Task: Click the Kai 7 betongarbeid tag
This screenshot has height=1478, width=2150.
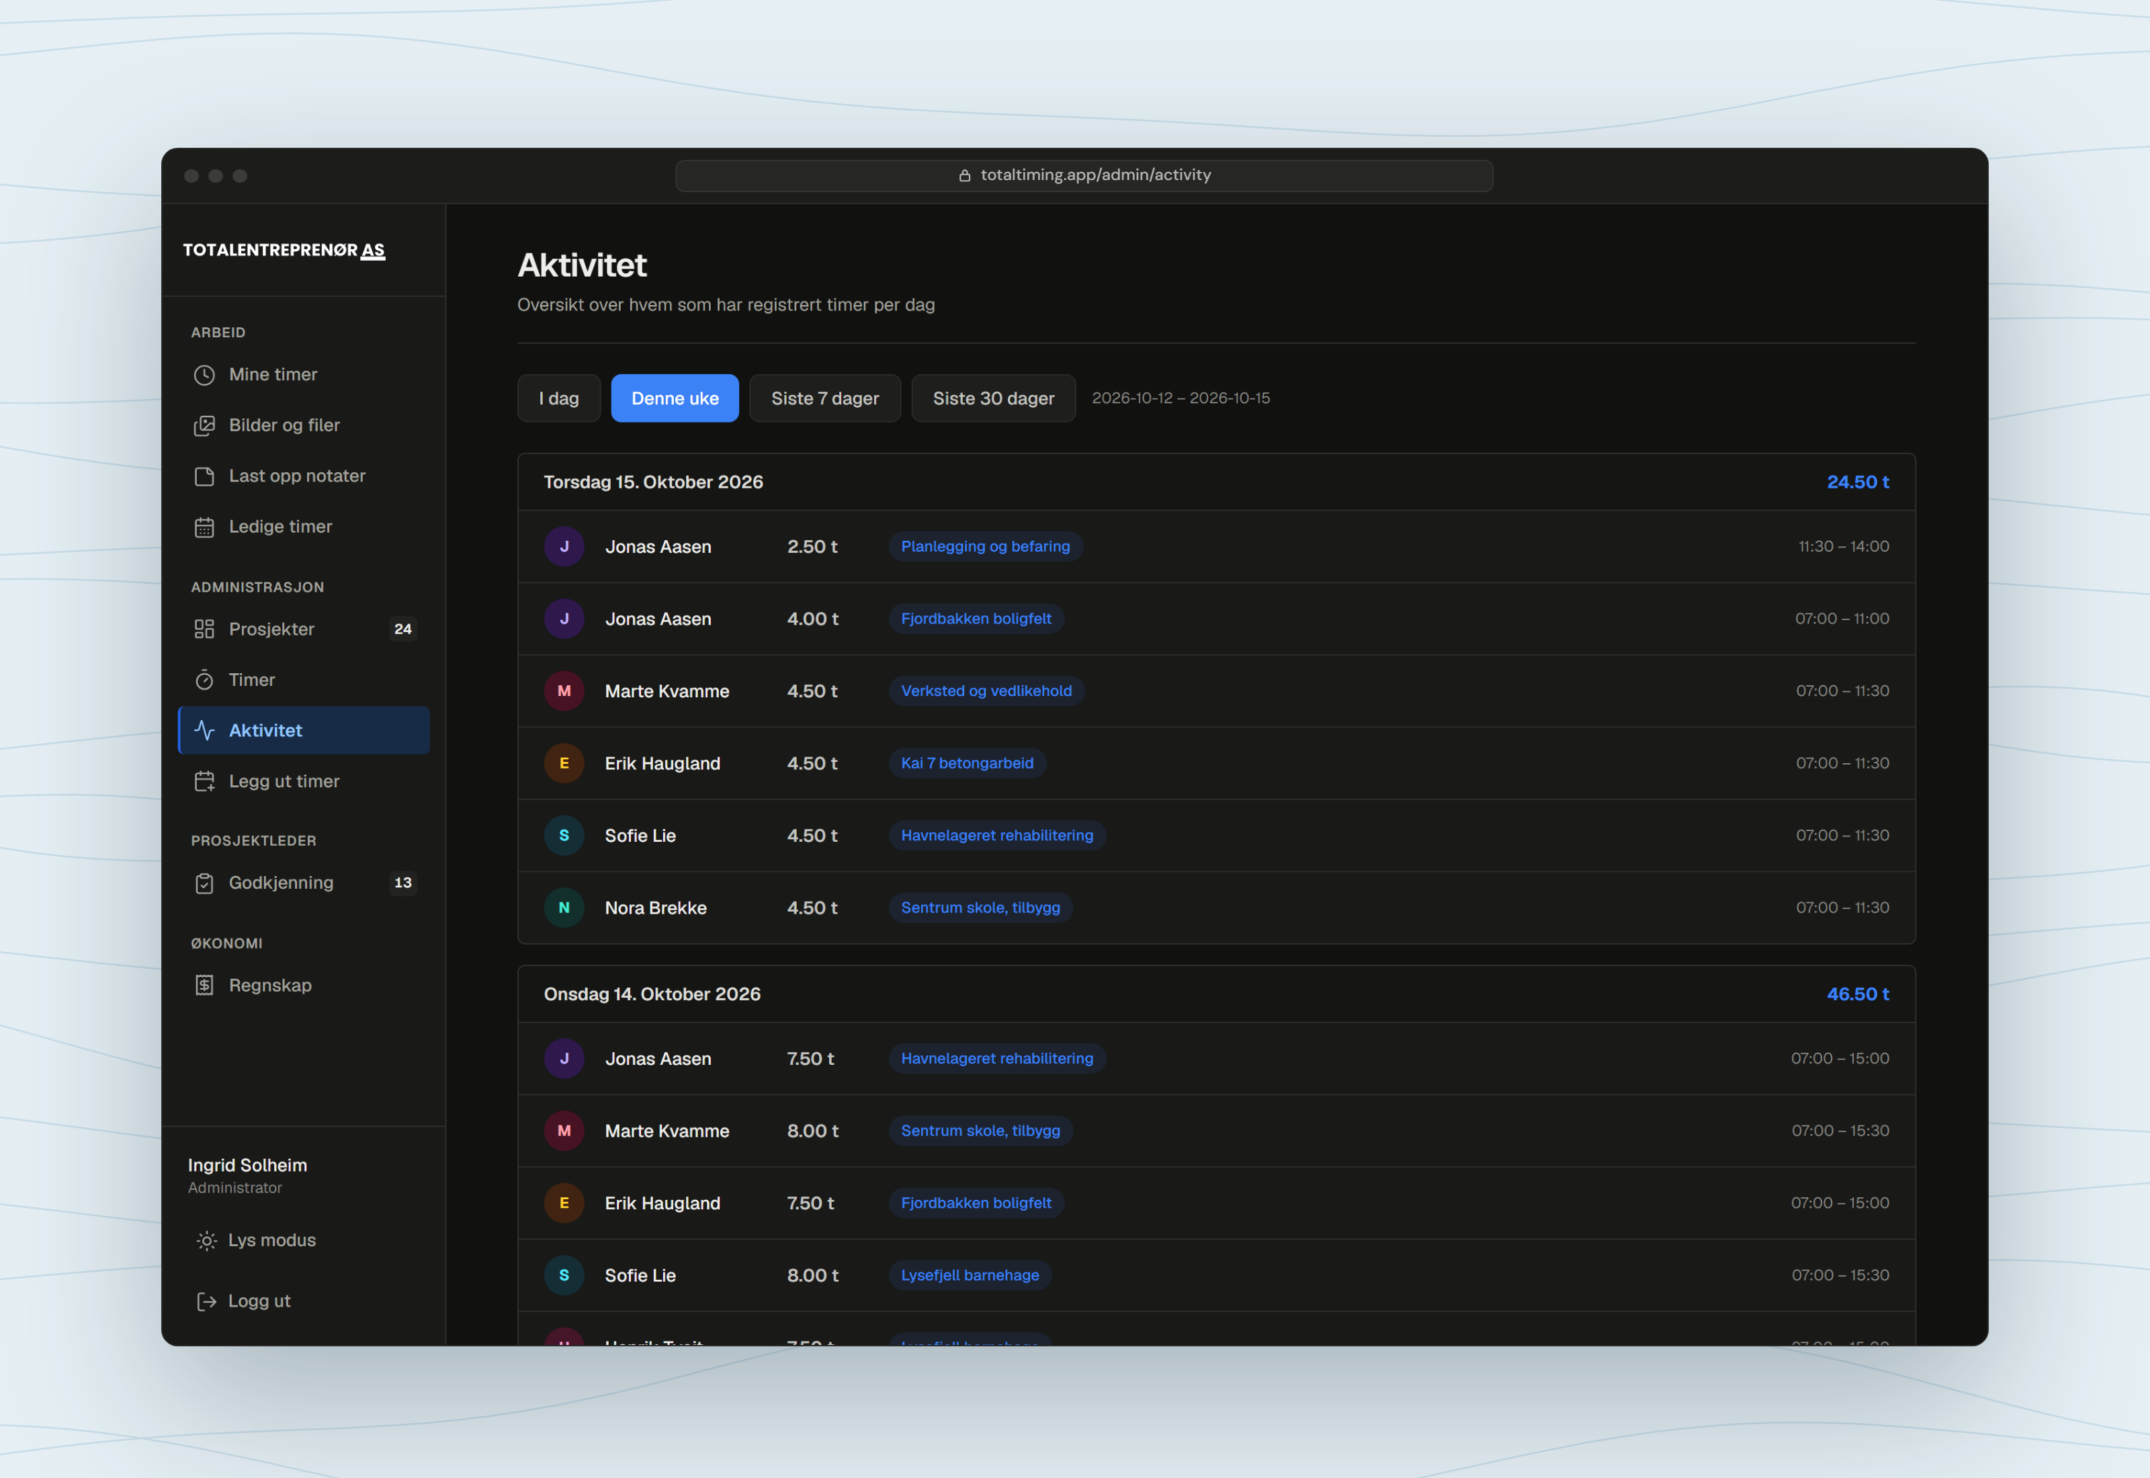Action: point(967,763)
